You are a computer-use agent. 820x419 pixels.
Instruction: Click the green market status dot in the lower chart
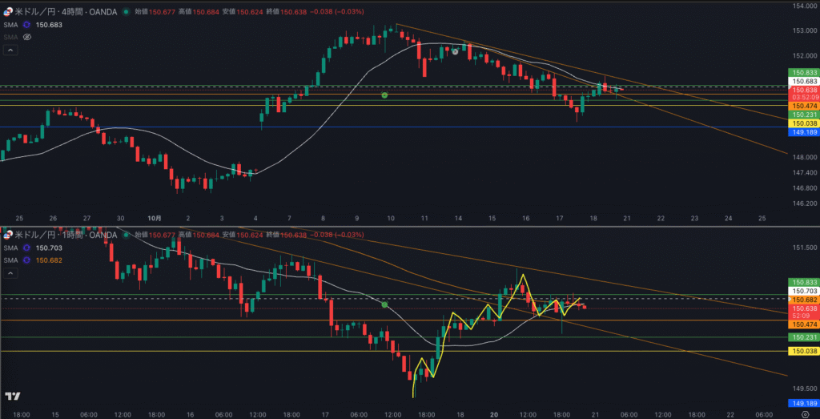click(x=127, y=236)
